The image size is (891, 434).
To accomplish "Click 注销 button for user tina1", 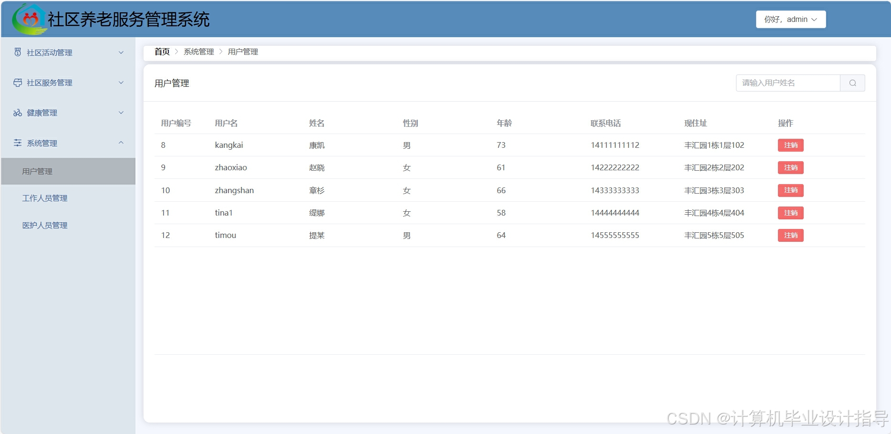I will 790,213.
